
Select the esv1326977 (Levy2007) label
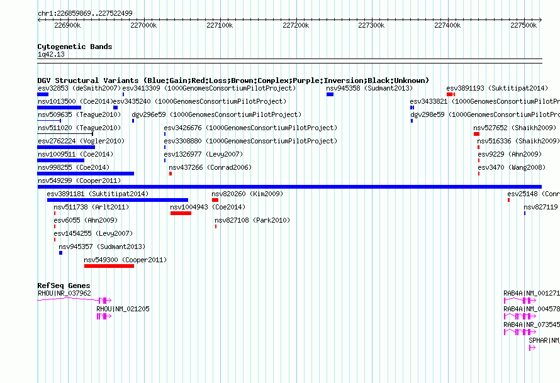click(x=203, y=154)
